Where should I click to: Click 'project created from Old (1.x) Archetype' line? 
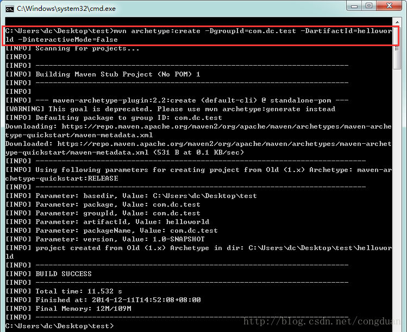198,248
